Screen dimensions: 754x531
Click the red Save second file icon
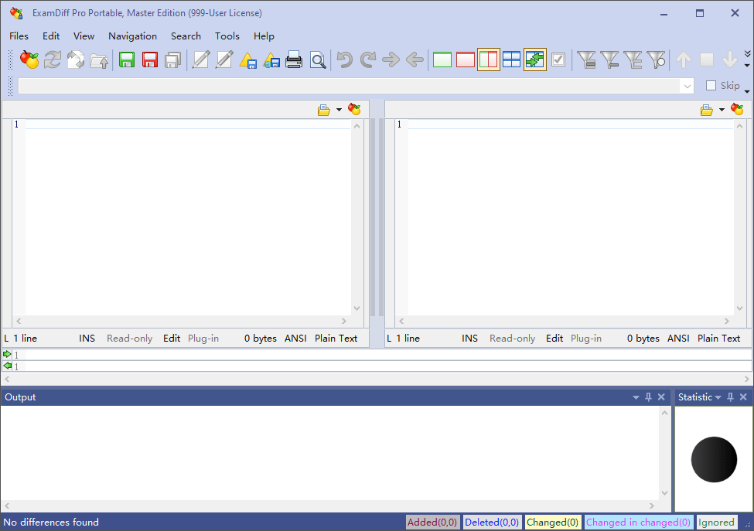[149, 60]
